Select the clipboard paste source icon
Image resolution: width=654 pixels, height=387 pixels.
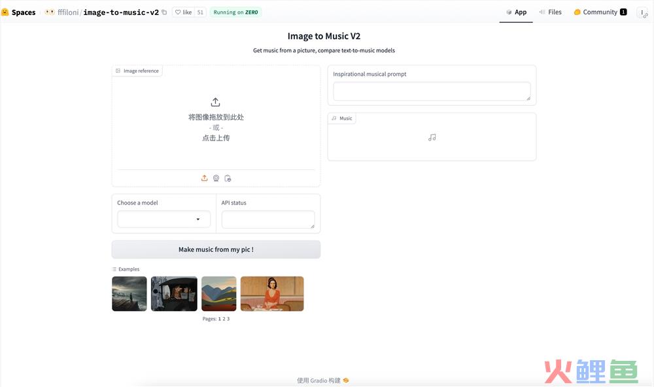(228, 178)
